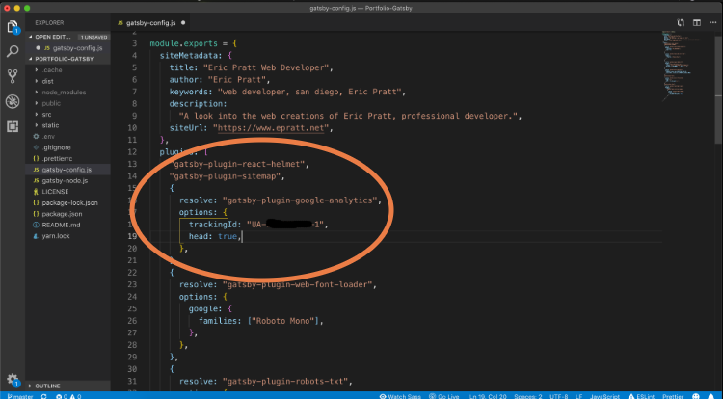Click the "Roboto Mono" families value
723x399 pixels.
[x=283, y=321]
